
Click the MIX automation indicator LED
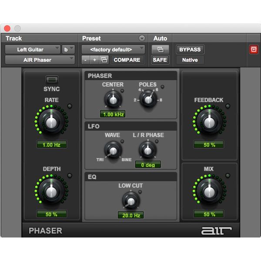228,175
